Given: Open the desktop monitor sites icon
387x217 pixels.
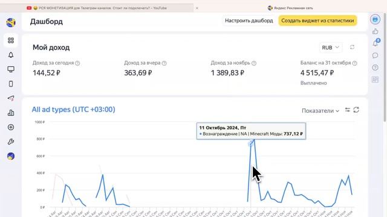Looking at the screenshot, I should tap(11, 69).
